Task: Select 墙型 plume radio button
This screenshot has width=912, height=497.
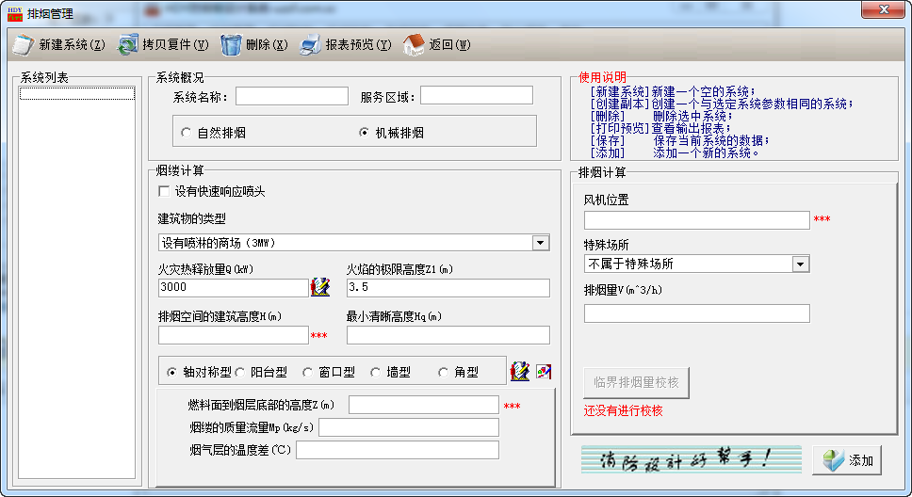Action: [x=376, y=372]
